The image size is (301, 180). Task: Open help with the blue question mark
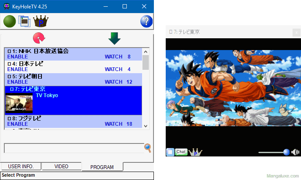(146, 21)
